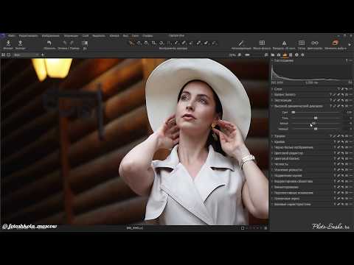Expand the Четкость clarity panel

[272, 164]
